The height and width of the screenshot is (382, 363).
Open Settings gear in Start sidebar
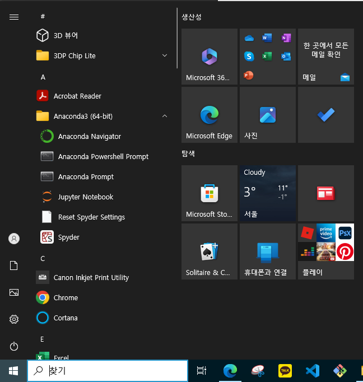click(x=14, y=319)
